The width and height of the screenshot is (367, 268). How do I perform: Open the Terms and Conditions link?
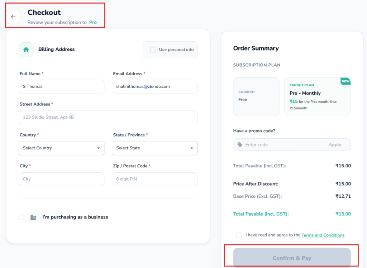click(x=323, y=235)
